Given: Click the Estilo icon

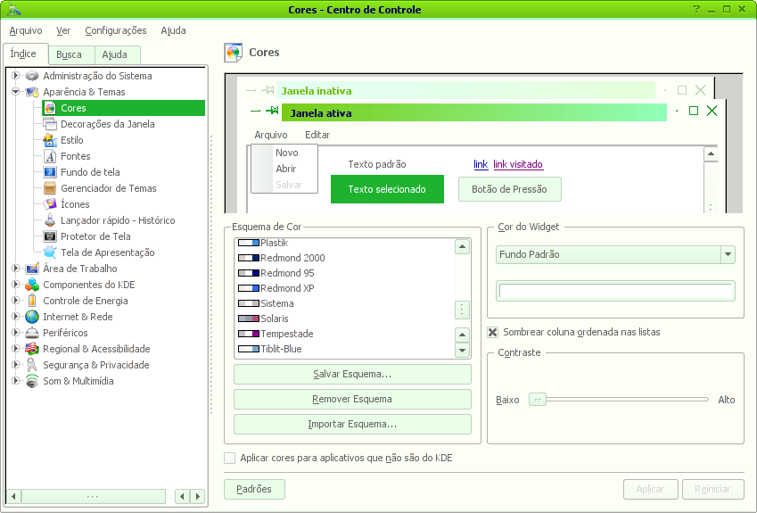Looking at the screenshot, I should (50, 140).
